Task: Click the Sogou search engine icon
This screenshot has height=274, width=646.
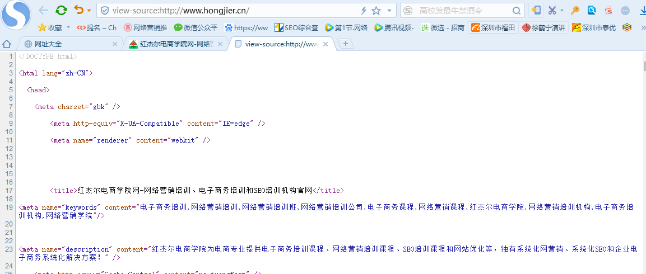Action: click(408, 11)
